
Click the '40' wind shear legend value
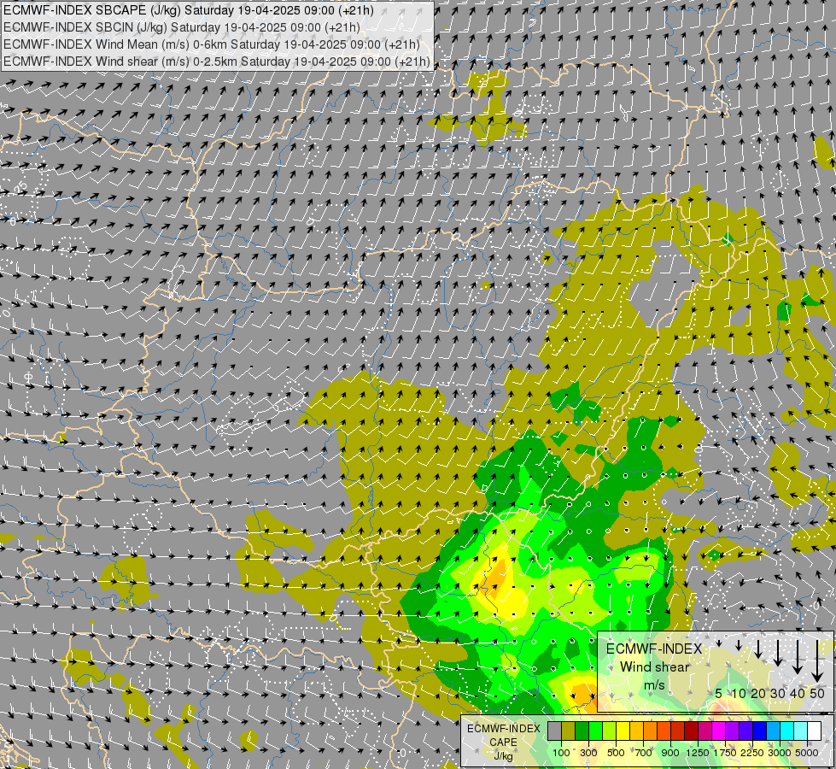798,693
